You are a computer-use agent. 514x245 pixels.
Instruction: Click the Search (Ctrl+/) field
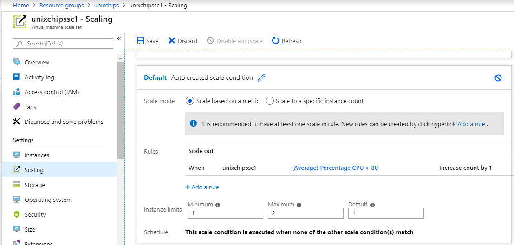coord(63,44)
